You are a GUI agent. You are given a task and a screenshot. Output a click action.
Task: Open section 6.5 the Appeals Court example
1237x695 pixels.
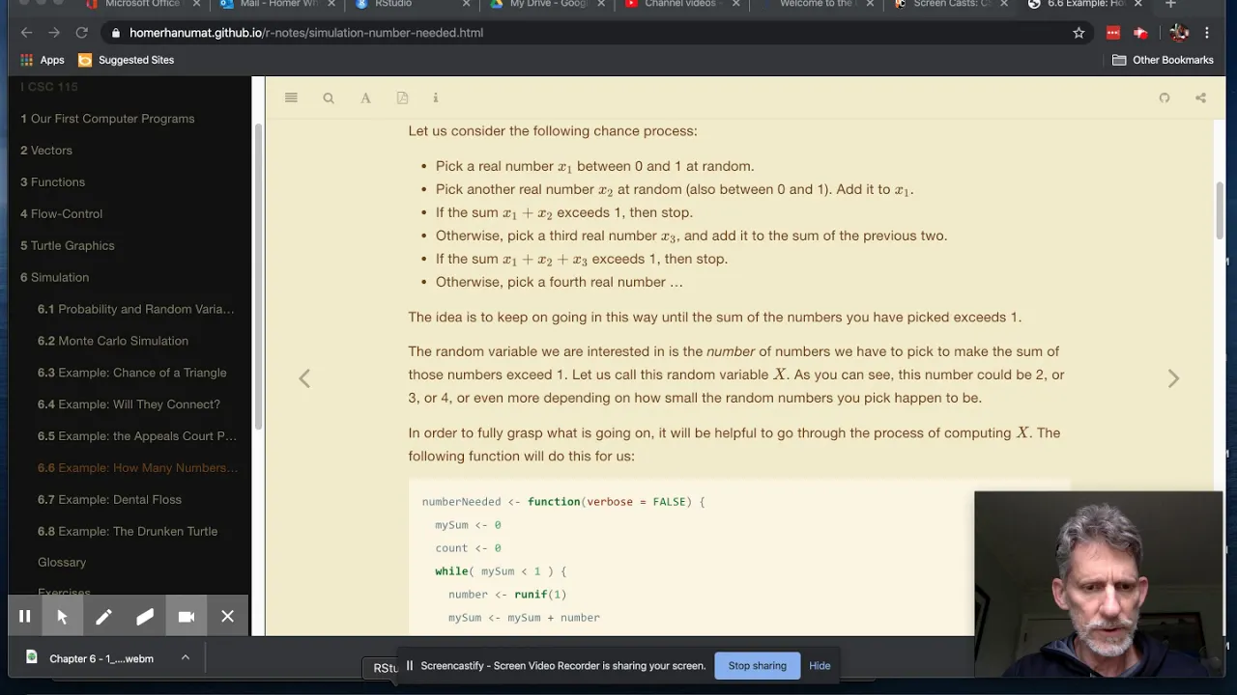tap(135, 436)
